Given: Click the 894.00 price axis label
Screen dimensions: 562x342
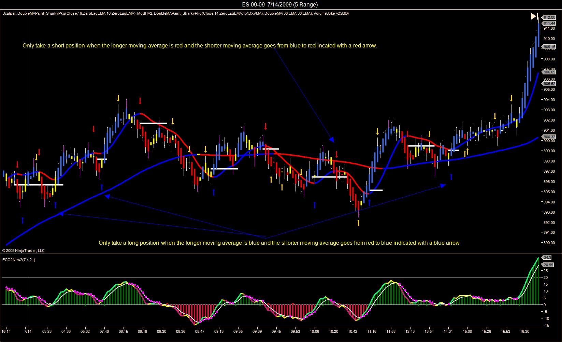Looking at the screenshot, I should [x=549, y=202].
